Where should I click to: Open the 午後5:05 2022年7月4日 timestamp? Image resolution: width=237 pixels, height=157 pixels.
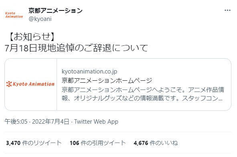point(37,122)
